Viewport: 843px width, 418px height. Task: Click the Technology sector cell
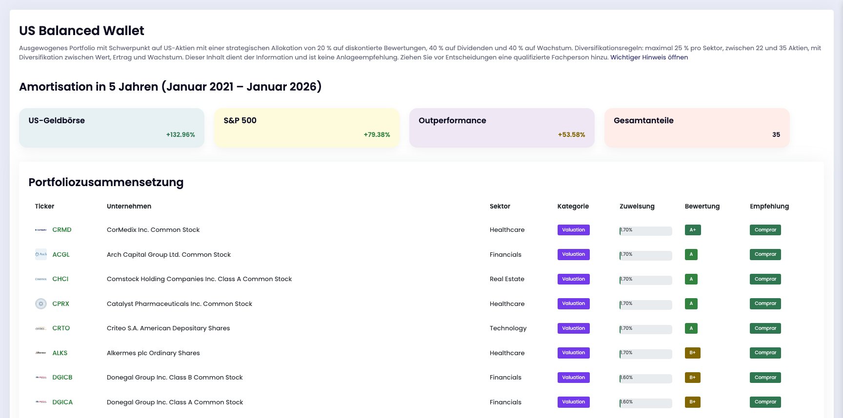tap(508, 328)
